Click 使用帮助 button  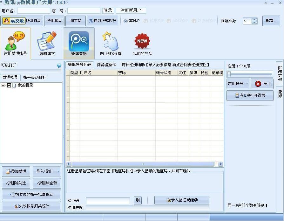click(x=54, y=21)
